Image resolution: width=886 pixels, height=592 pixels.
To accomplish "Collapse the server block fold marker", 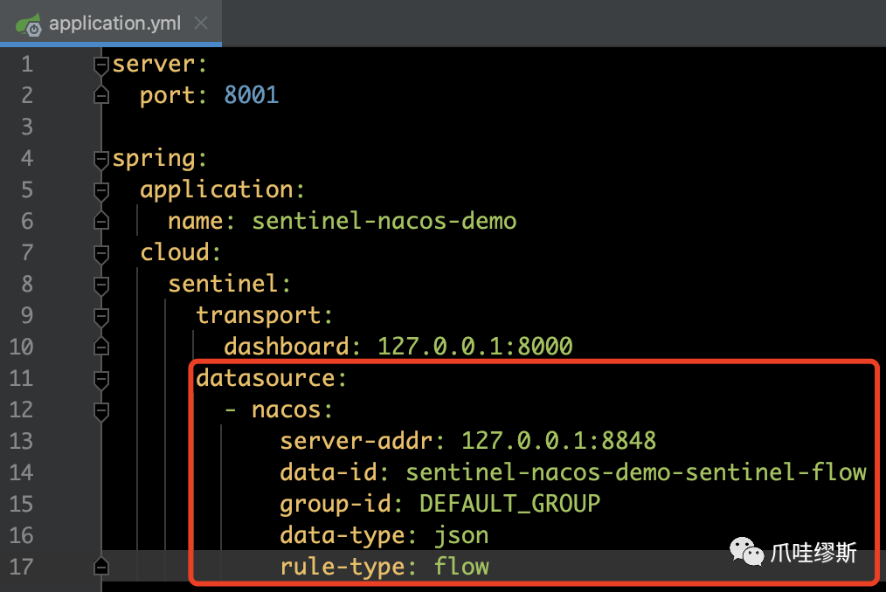I will point(101,65).
